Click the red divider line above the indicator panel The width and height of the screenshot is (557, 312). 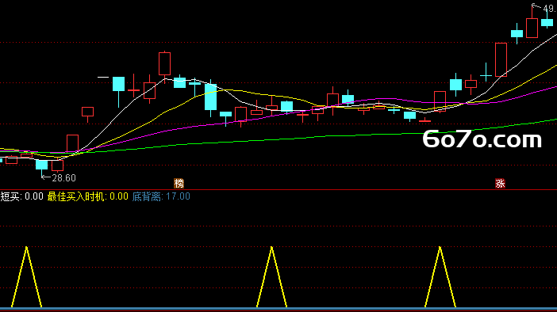[278, 190]
